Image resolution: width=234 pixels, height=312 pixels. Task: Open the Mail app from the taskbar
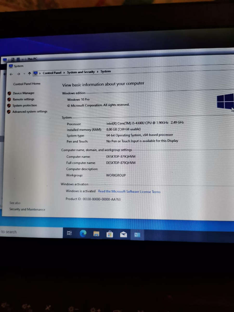click(x=123, y=234)
